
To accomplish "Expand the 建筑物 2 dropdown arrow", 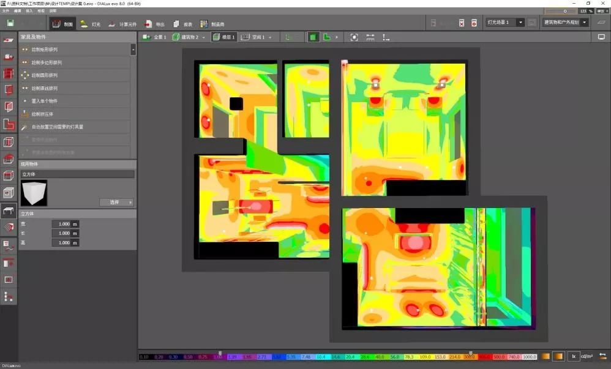I will [x=204, y=37].
